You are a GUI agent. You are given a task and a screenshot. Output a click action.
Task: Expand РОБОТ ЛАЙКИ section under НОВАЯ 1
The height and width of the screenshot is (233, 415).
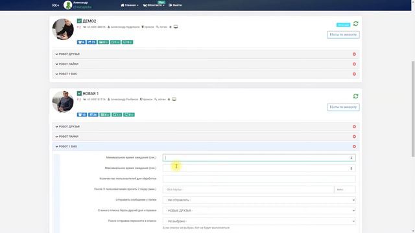(x=206, y=137)
